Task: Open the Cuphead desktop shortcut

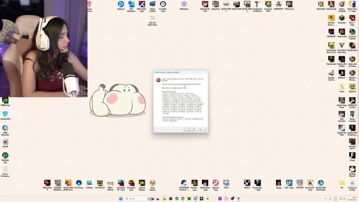Action: point(352,88)
